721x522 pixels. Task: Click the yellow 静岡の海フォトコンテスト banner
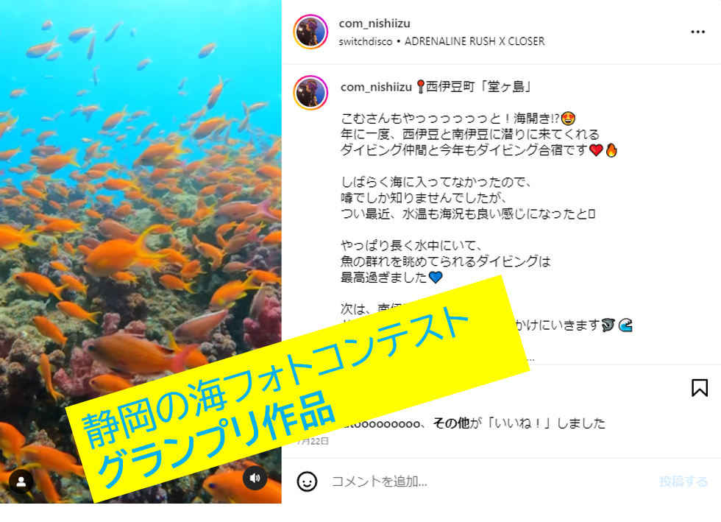(299, 389)
